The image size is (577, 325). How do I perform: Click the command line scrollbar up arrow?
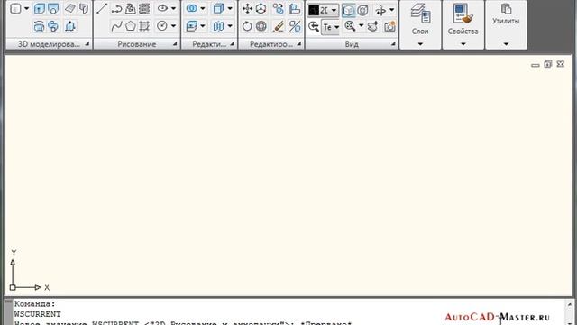click(570, 304)
